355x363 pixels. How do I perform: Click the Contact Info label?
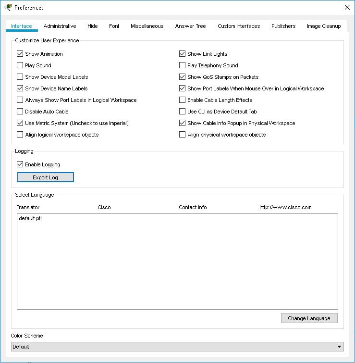click(x=193, y=207)
